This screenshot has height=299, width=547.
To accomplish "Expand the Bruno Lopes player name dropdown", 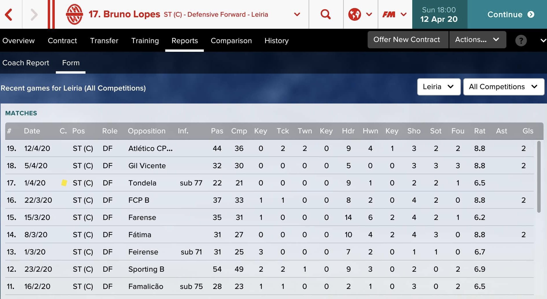I will (x=297, y=14).
